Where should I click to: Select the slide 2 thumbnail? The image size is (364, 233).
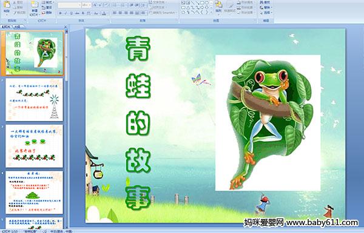(34, 100)
